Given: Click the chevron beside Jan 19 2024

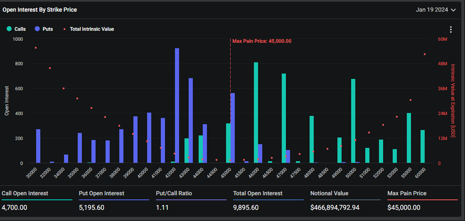Looking at the screenshot, I should pos(453,10).
